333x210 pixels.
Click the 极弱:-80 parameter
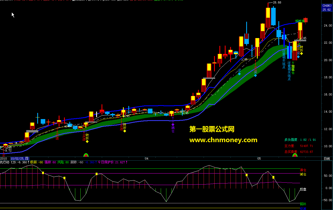click(36, 162)
